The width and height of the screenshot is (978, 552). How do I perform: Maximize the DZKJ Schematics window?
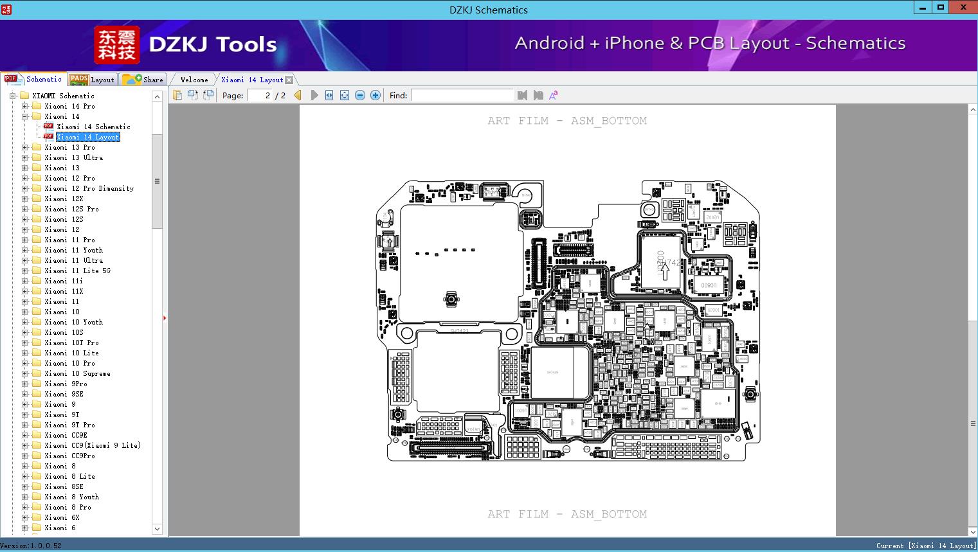[x=941, y=8]
